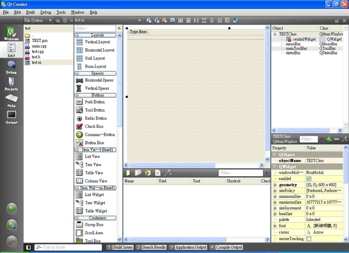This screenshot has width=349, height=253.
Task: Select the Button Box widget
Action: tap(95, 142)
